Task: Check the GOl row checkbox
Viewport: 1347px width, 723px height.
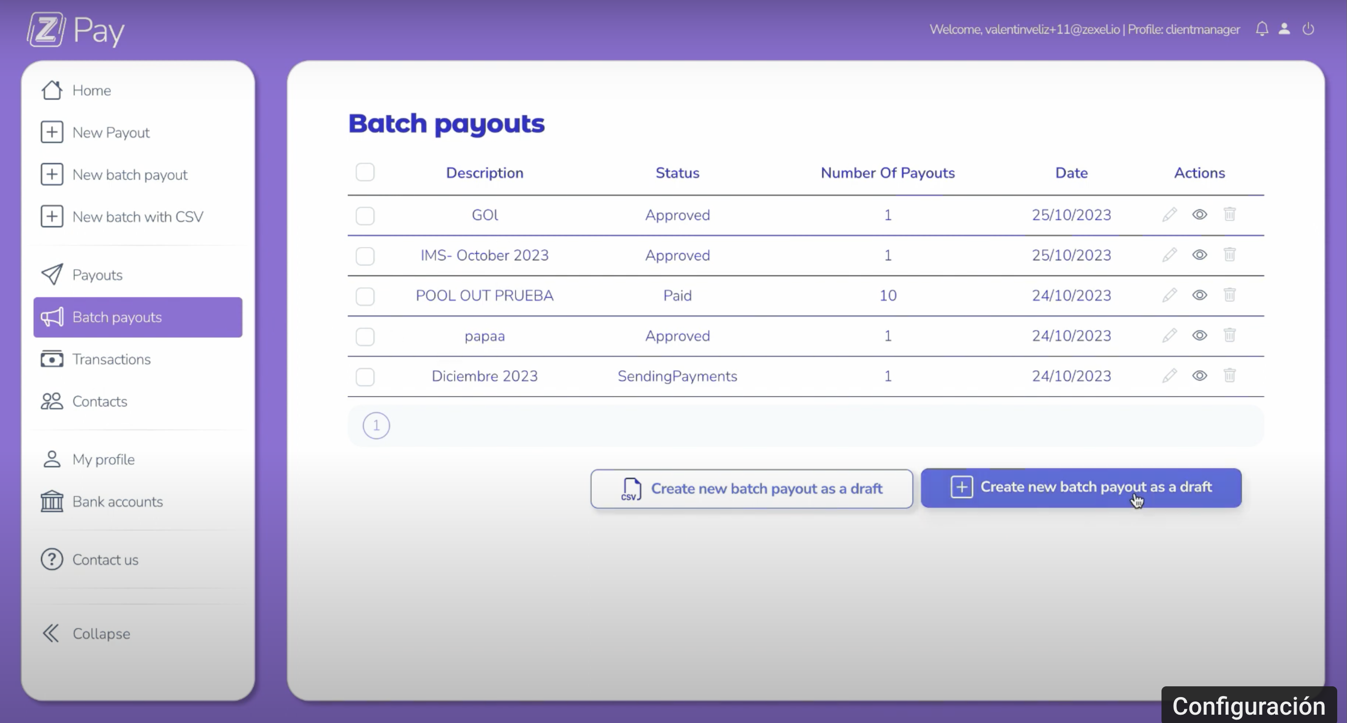Action: click(x=365, y=215)
